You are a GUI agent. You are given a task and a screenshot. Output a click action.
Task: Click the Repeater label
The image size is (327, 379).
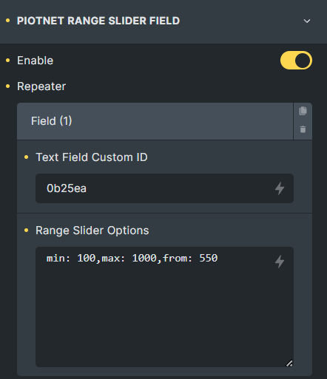pyautogui.click(x=41, y=86)
